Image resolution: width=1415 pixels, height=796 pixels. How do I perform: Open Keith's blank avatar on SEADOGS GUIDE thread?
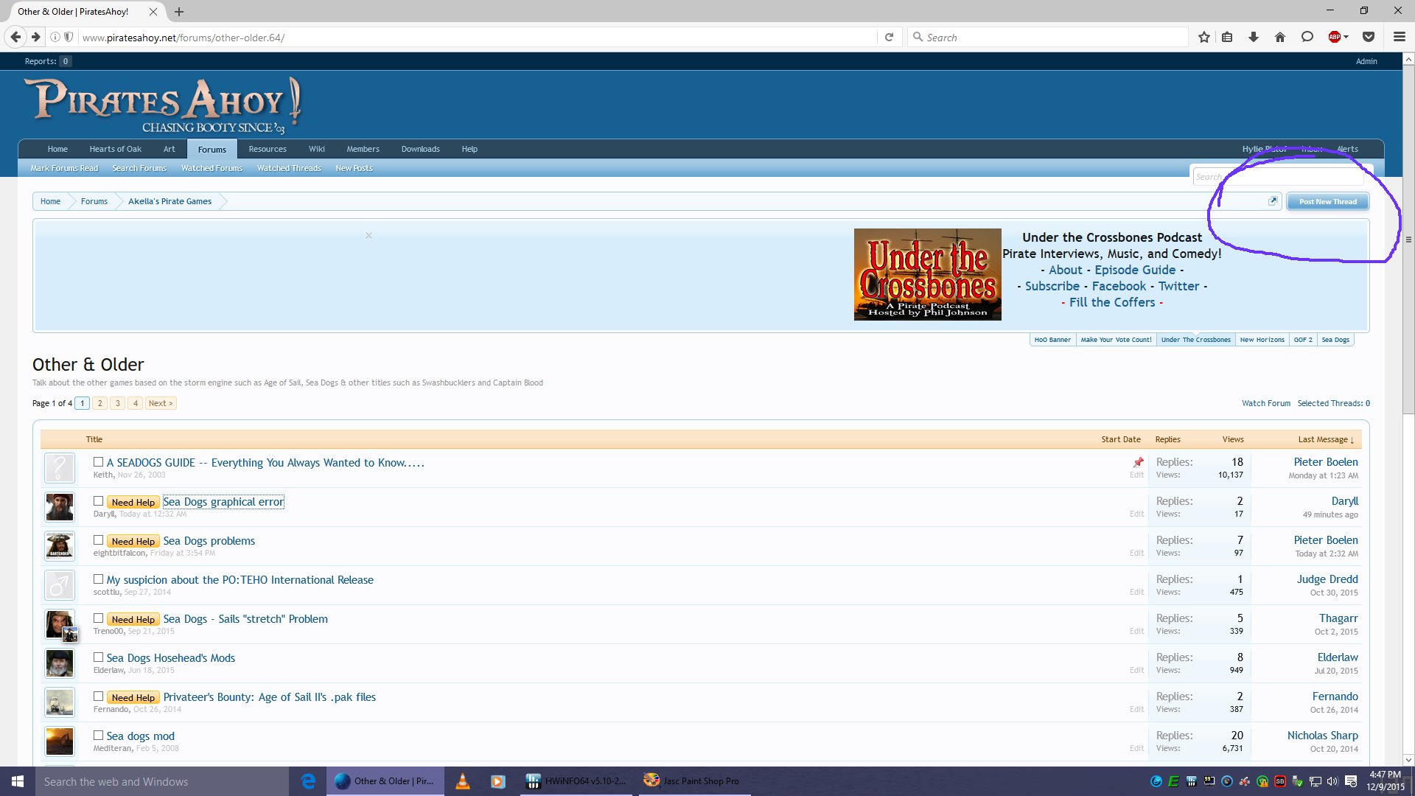pos(60,468)
